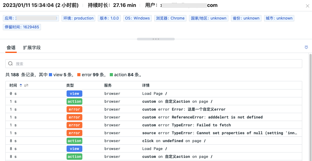Click the 详情 column header
The image size is (312, 161).
coord(146,85)
